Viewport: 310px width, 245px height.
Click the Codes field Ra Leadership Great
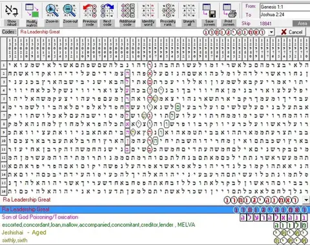pos(143,32)
